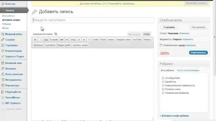Click the blue Опубликовать button
Image resolution: width=216 pixels, height=121 pixels.
coord(198,52)
